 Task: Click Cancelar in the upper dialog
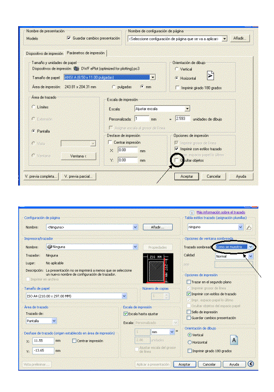pyautogui.click(x=214, y=176)
